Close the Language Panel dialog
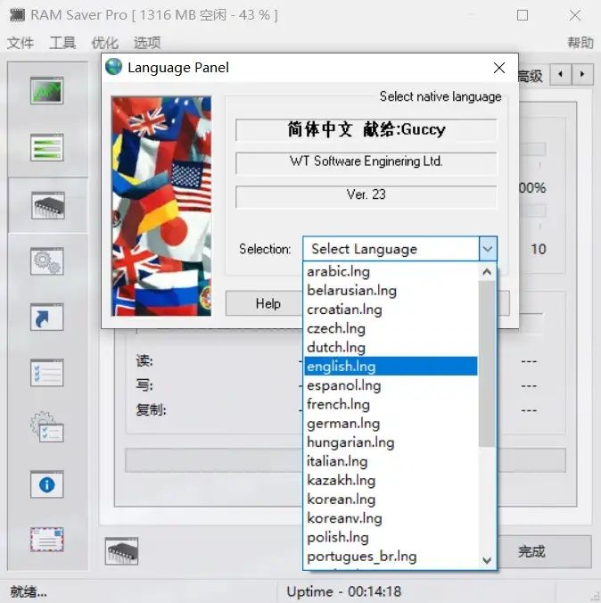 pos(499,68)
